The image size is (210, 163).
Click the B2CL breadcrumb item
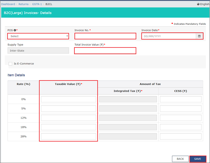(49, 4)
